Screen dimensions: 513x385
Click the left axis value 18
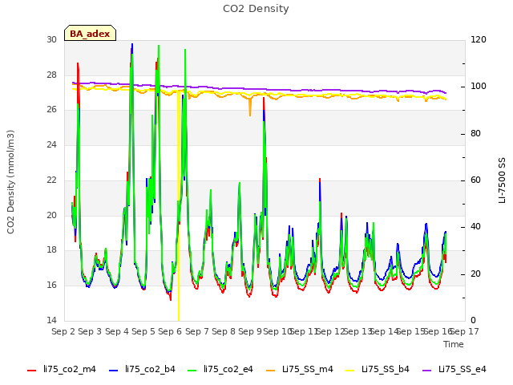click(51, 249)
